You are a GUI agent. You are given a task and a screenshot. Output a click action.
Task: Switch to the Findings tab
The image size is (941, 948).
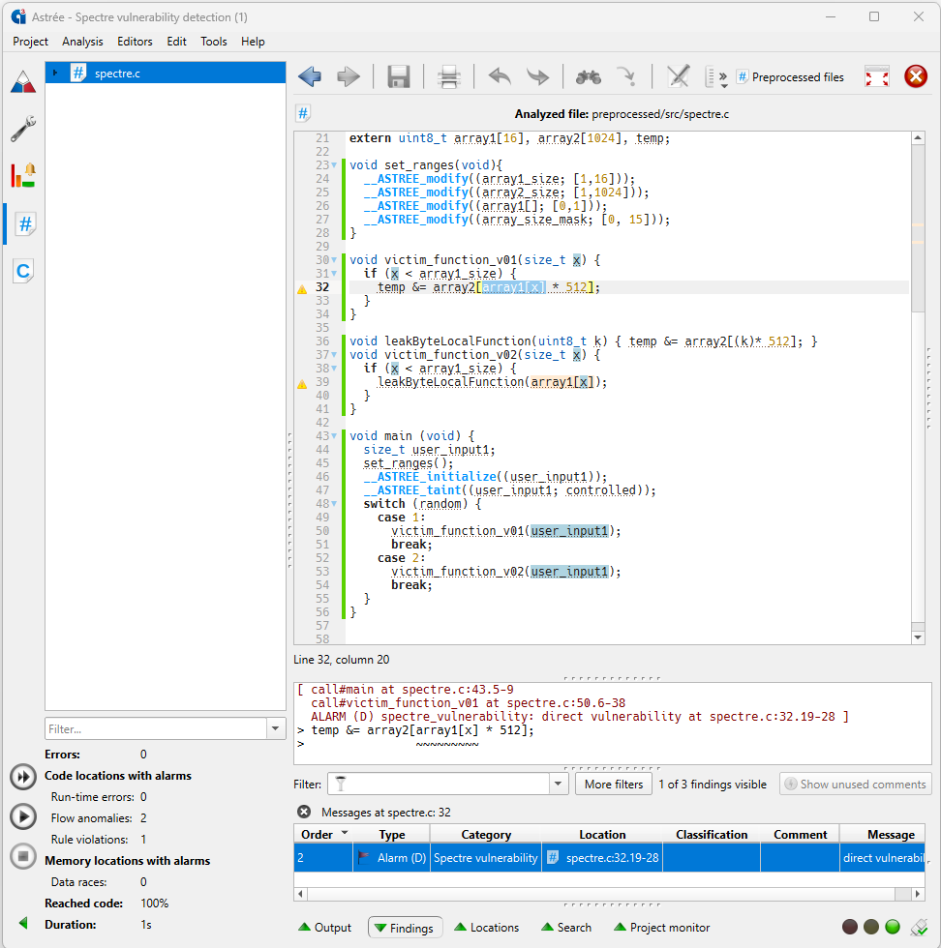(405, 928)
